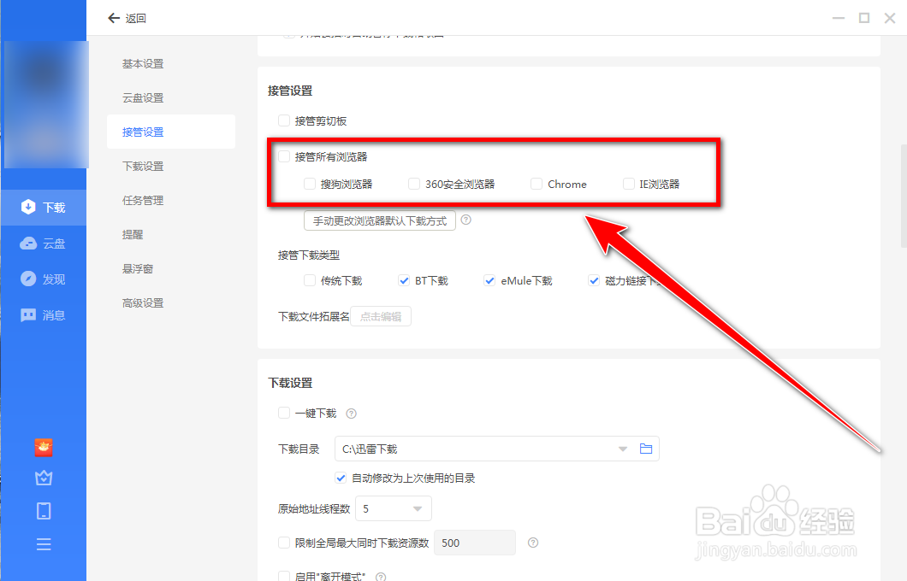
Task: Open the 云盘 cloud section
Action: [44, 244]
